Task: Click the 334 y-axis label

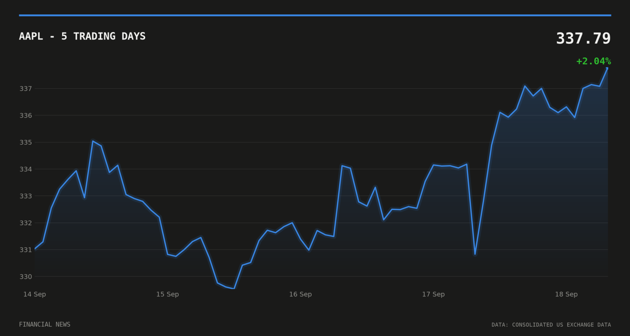Action: 26,169
